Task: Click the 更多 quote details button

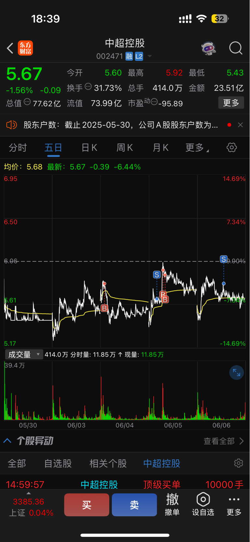Action: click(231, 103)
